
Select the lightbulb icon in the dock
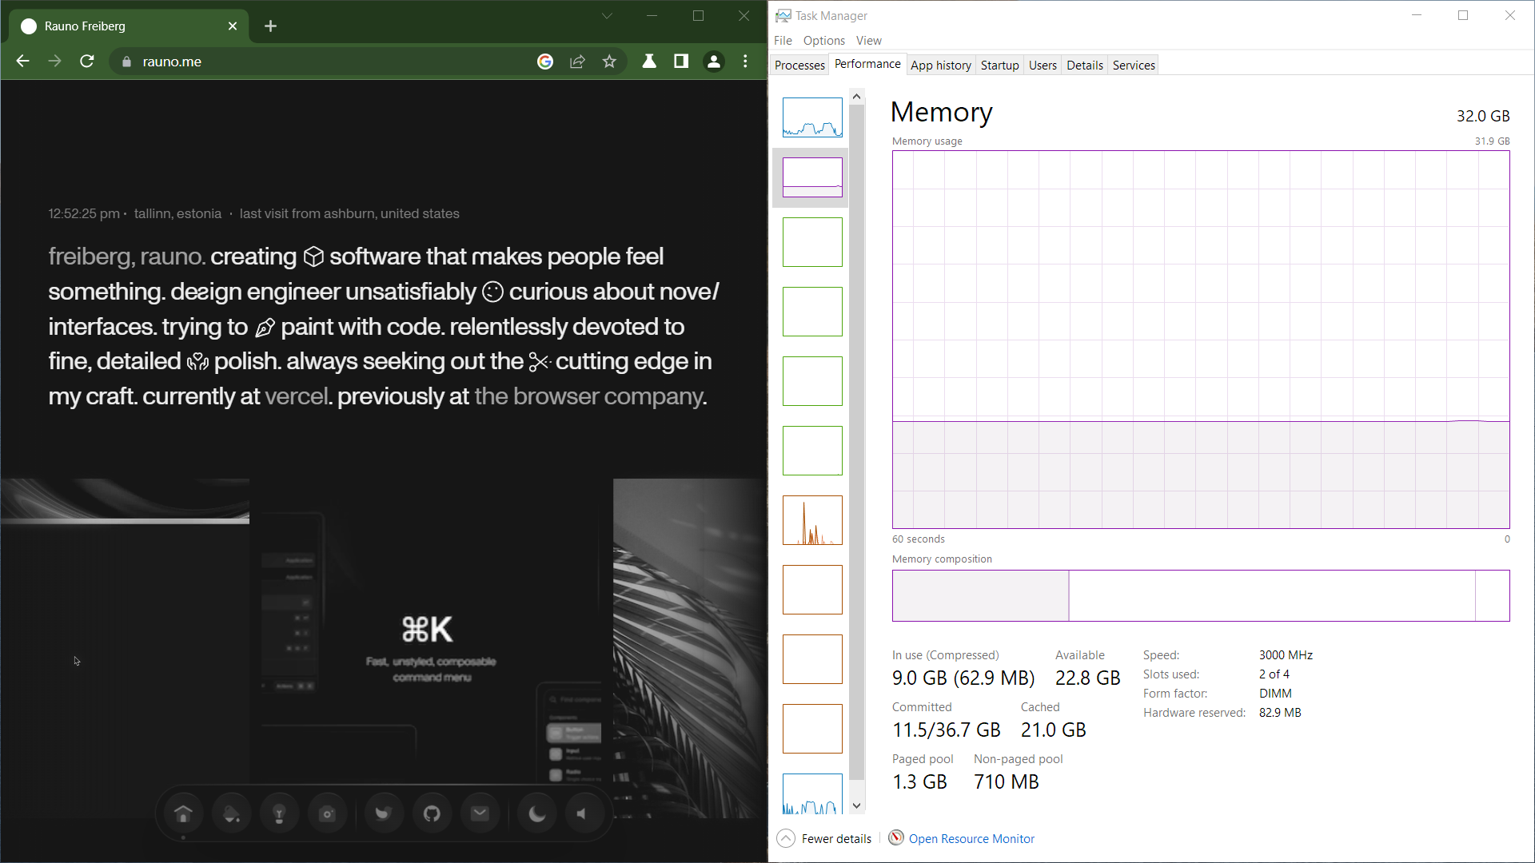click(x=279, y=813)
